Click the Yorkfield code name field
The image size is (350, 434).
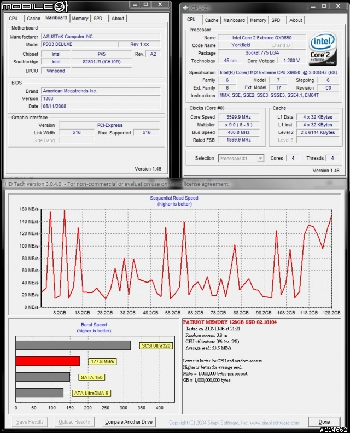coord(241,45)
